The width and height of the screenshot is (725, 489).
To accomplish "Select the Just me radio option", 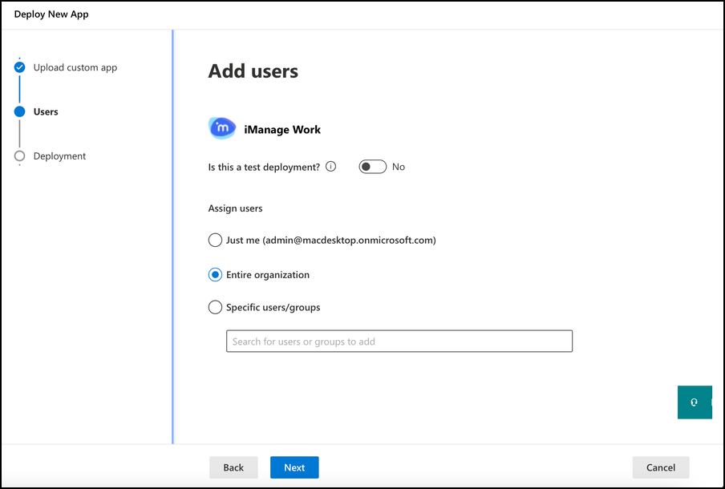I will tap(215, 240).
